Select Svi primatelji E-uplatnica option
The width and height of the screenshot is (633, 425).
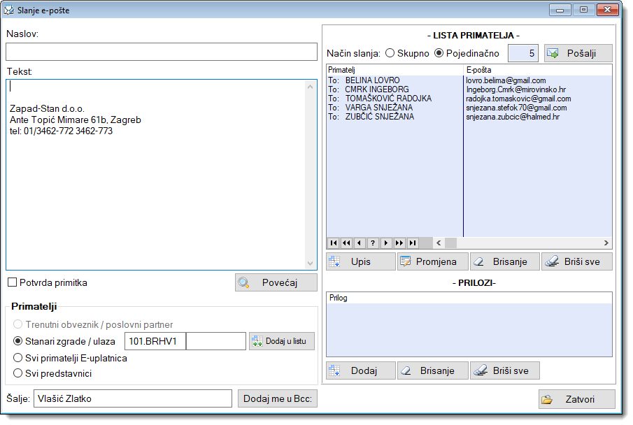coord(19,358)
